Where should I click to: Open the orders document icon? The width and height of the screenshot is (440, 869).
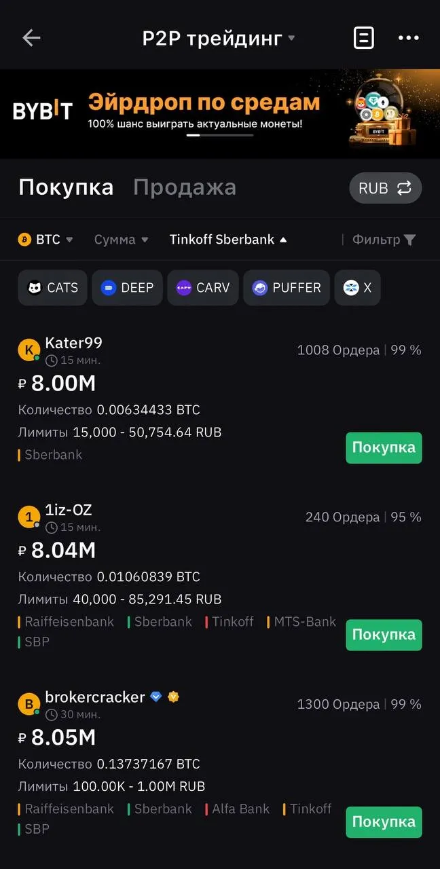pos(365,38)
